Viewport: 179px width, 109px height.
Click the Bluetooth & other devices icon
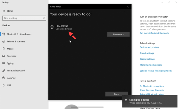4,34
